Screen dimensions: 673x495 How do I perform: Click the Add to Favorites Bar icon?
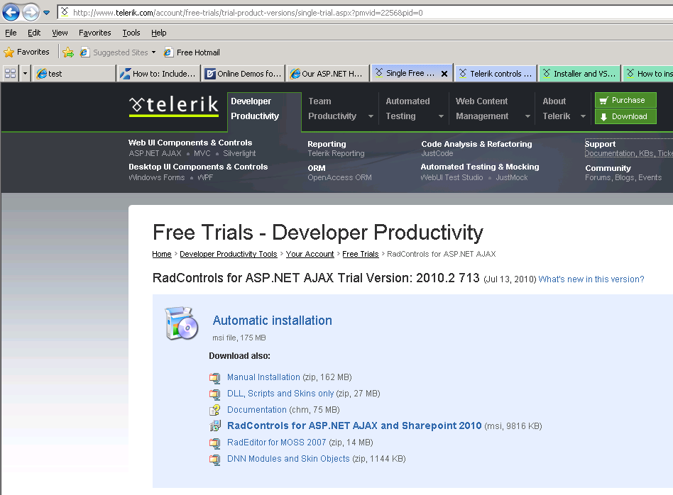click(68, 52)
